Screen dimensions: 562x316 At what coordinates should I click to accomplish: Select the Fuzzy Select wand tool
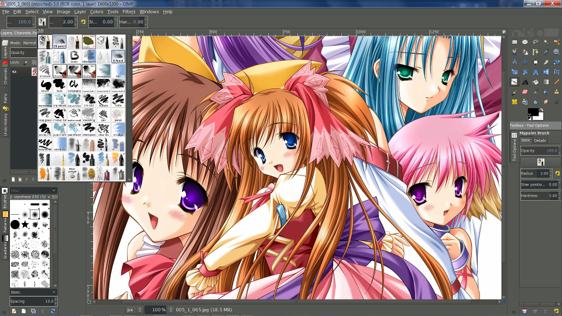546,42
